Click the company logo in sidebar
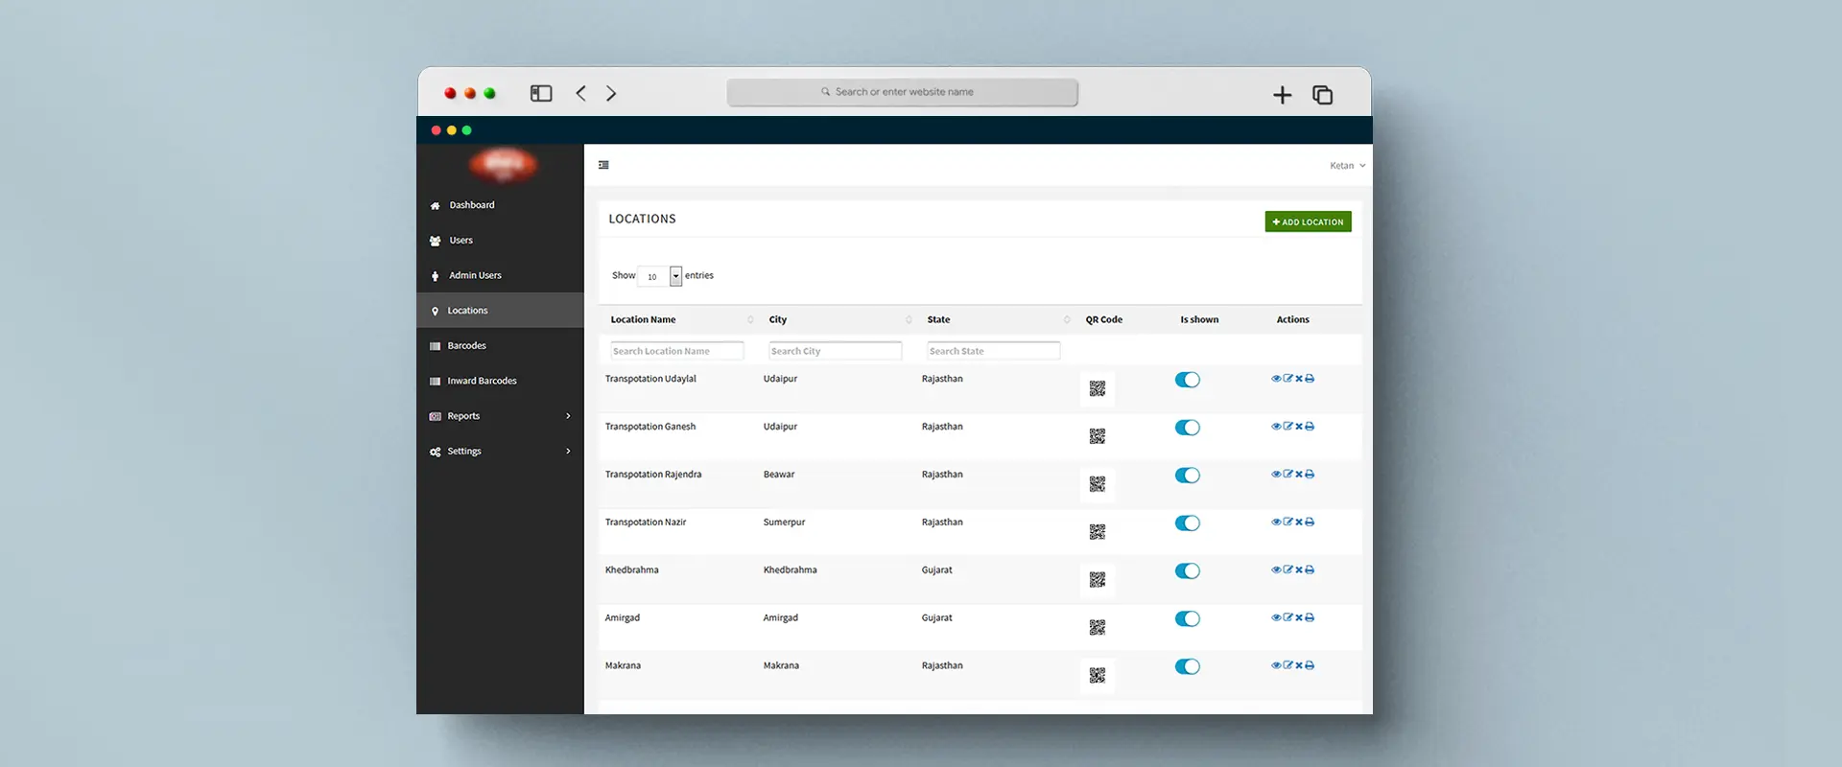The image size is (1842, 767). pos(504,165)
